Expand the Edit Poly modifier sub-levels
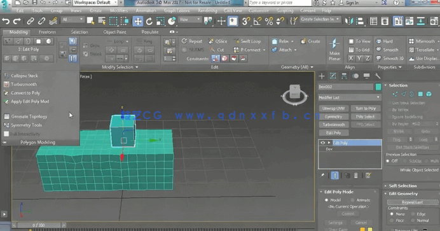Image resolution: width=440 pixels, height=231 pixels. click(x=329, y=143)
